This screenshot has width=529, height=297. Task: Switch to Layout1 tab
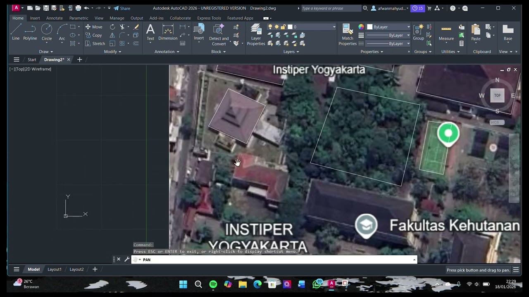(55, 269)
